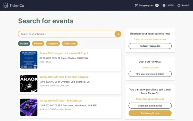Open Junkyard Golf Club - Manchester event
Image resolution: width=193 pixels, height=121 pixels.
[x=61, y=101]
